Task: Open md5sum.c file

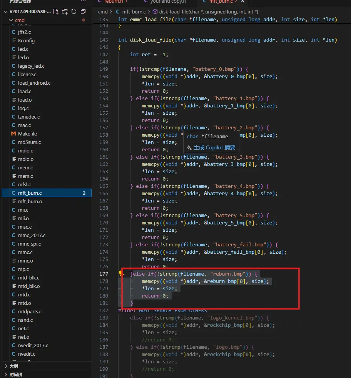Action: coord(47,142)
